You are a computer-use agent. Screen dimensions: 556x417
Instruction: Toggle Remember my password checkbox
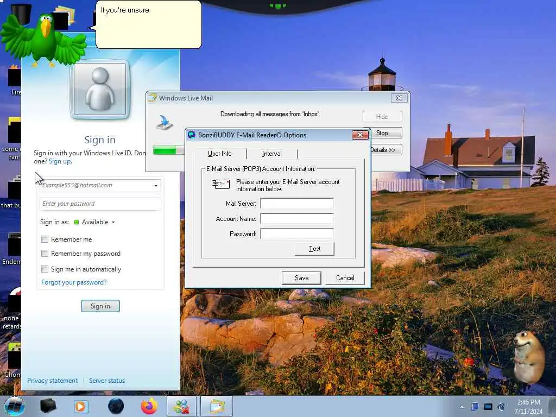point(45,254)
